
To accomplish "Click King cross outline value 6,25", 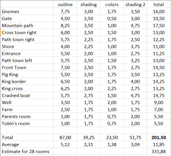I will (x=65, y=88).
